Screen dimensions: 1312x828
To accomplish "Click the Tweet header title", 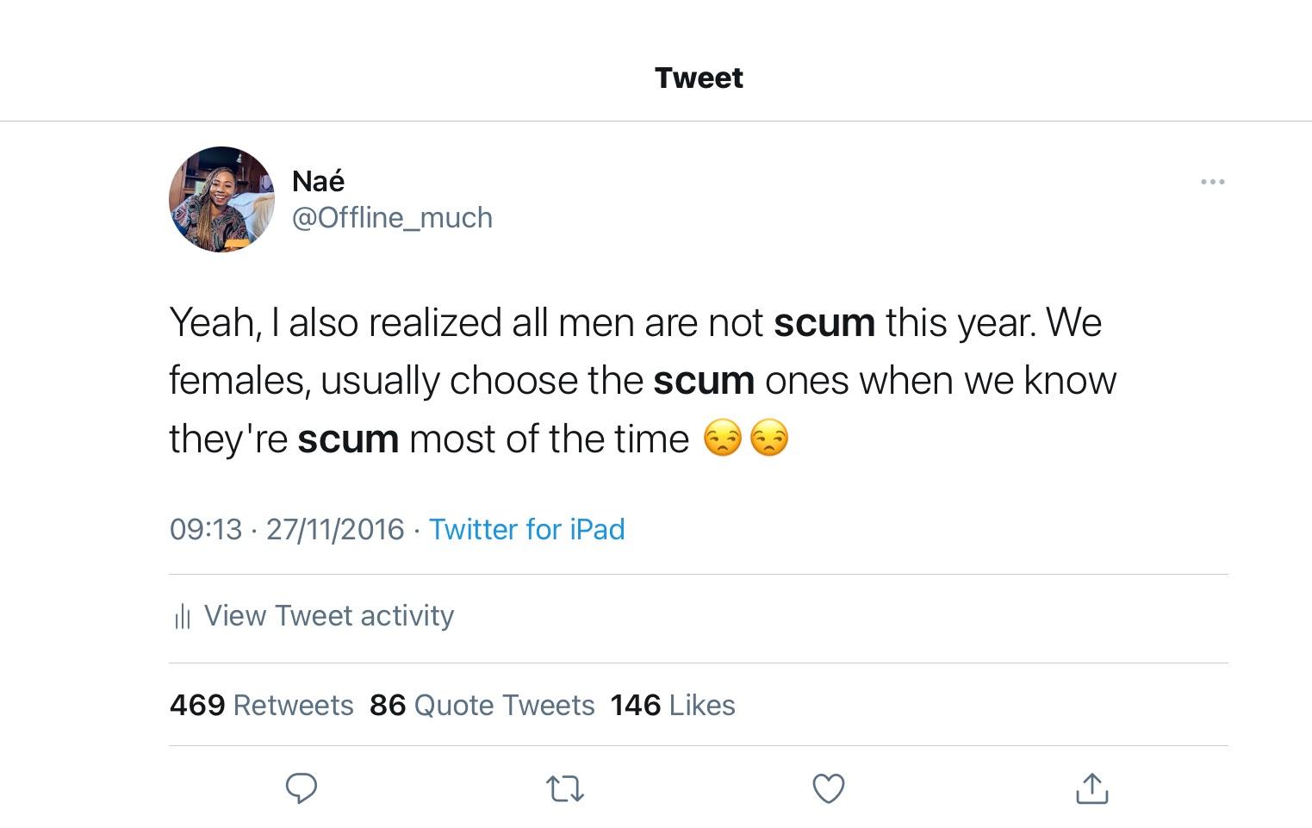I will click(x=699, y=78).
